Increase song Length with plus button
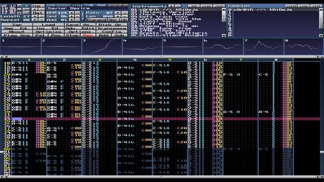 pos(35,16)
